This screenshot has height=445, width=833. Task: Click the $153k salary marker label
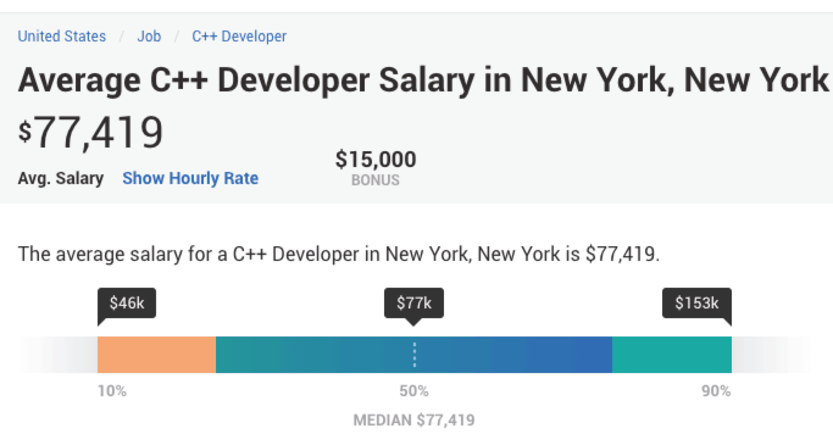point(696,303)
